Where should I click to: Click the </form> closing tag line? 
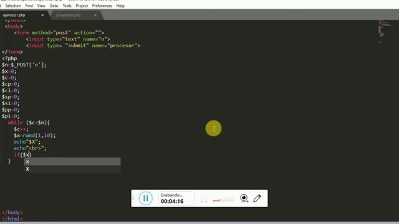click(12, 52)
